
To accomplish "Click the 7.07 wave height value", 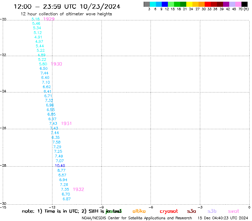I will (x=60, y=161).
